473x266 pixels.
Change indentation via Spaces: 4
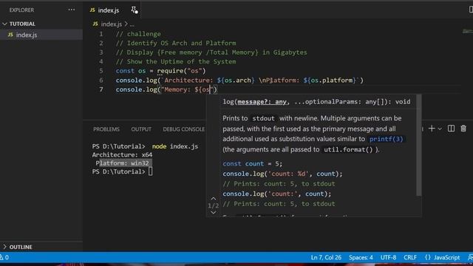tap(361, 258)
